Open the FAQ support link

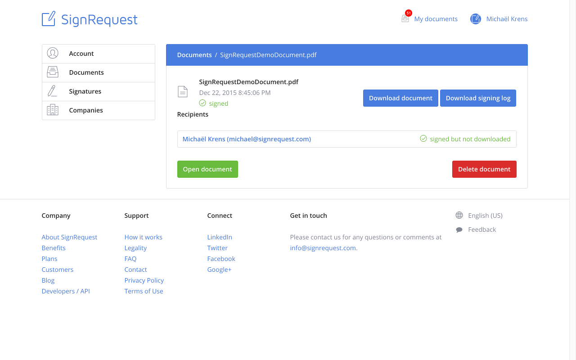coord(130,259)
